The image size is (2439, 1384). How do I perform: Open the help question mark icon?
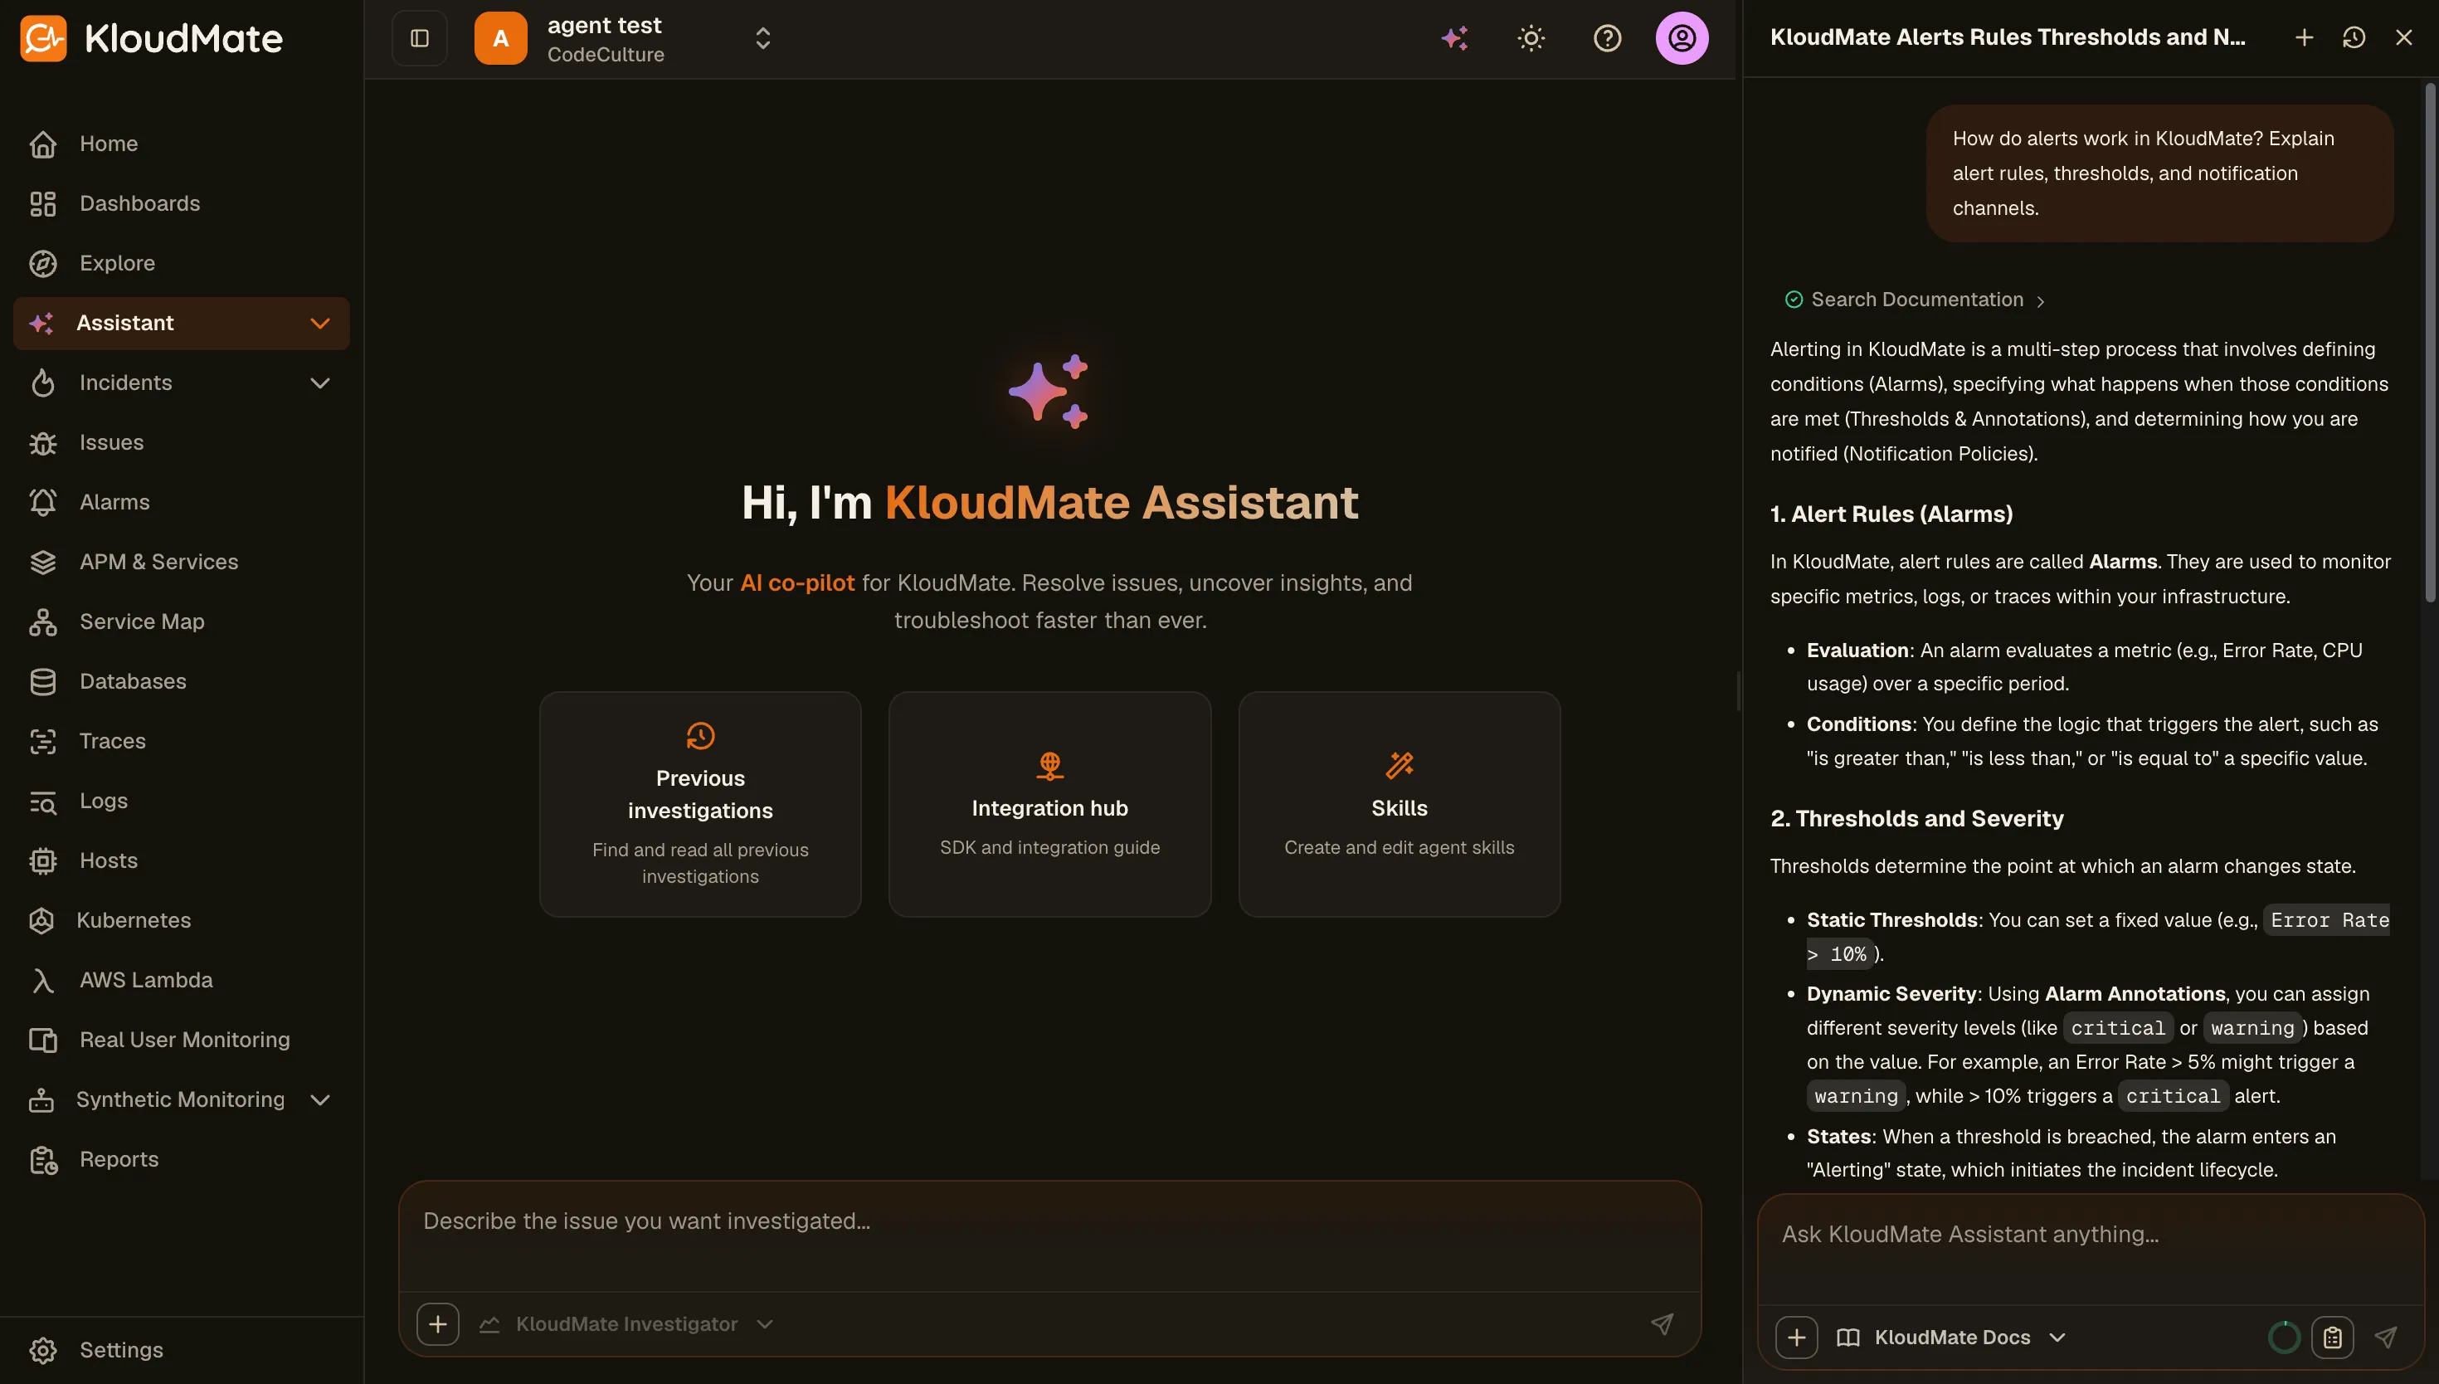pos(1607,38)
